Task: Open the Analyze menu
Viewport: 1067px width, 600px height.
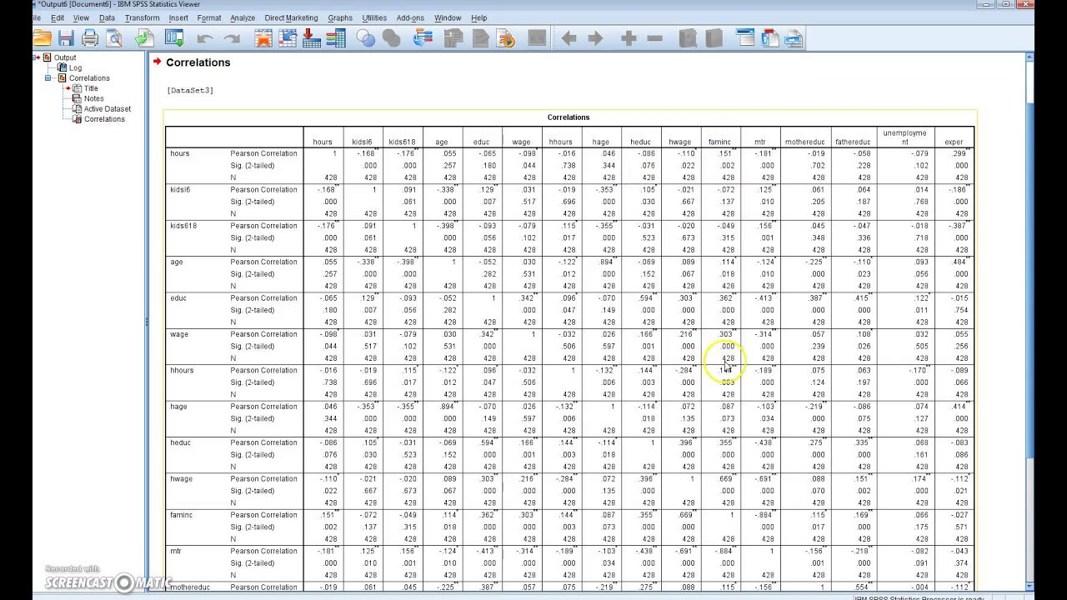Action: pos(243,17)
